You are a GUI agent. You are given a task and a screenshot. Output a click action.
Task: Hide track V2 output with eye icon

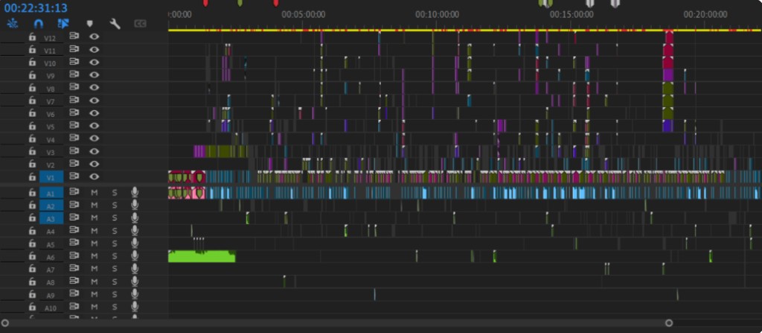[x=94, y=164]
